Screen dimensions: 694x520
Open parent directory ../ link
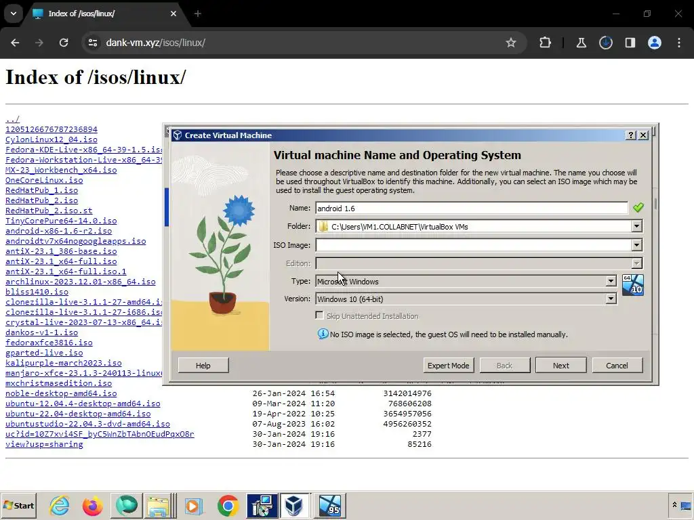pos(12,119)
